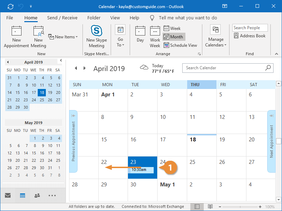Jump to Previous Appointment

(73, 141)
